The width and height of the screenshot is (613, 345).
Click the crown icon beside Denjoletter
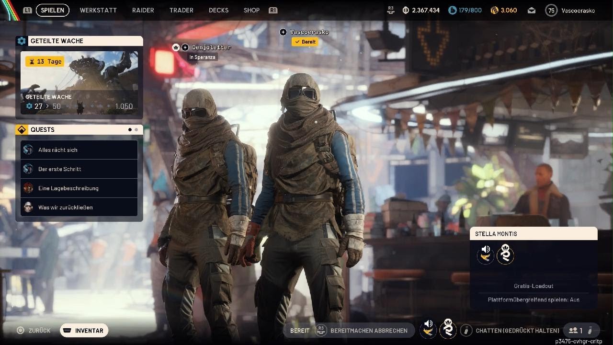click(176, 47)
